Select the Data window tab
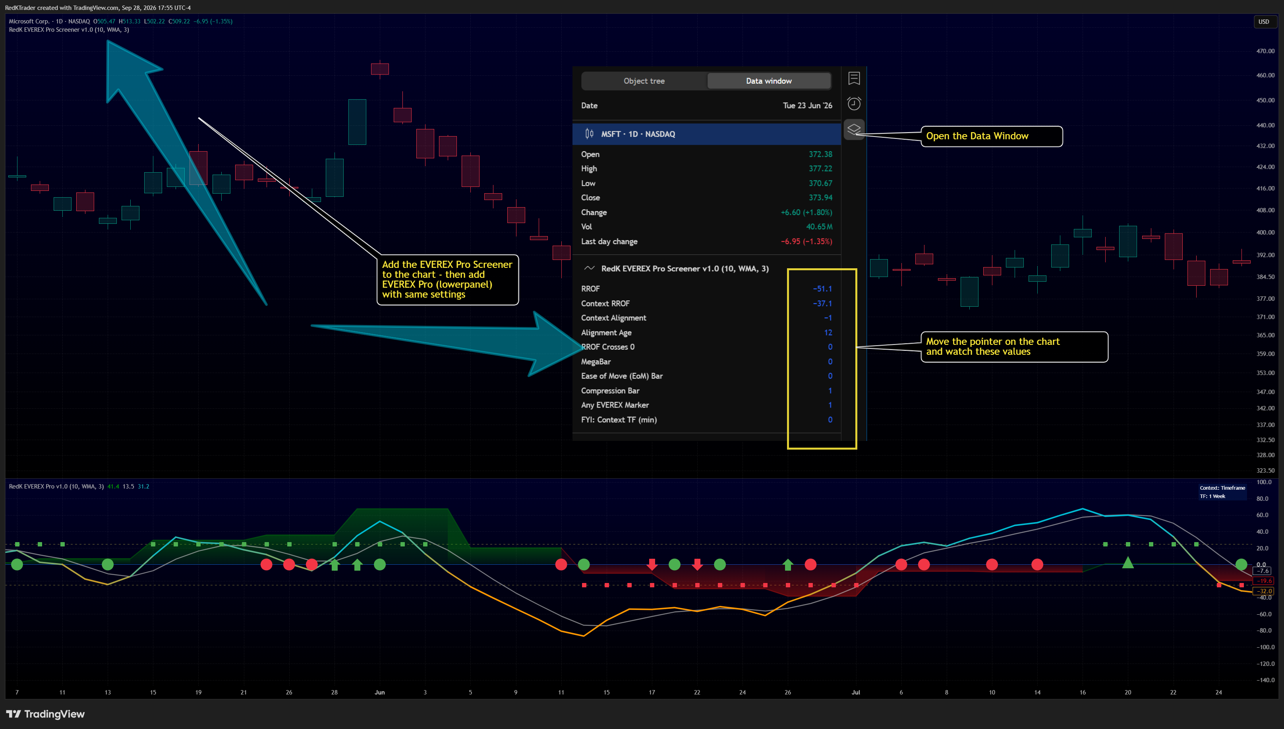 click(769, 81)
